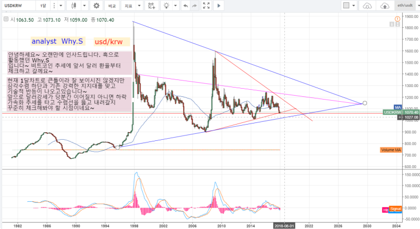420x229 pixels.
Task: Expand the chart style dropdown arrow
Action: point(84,5)
